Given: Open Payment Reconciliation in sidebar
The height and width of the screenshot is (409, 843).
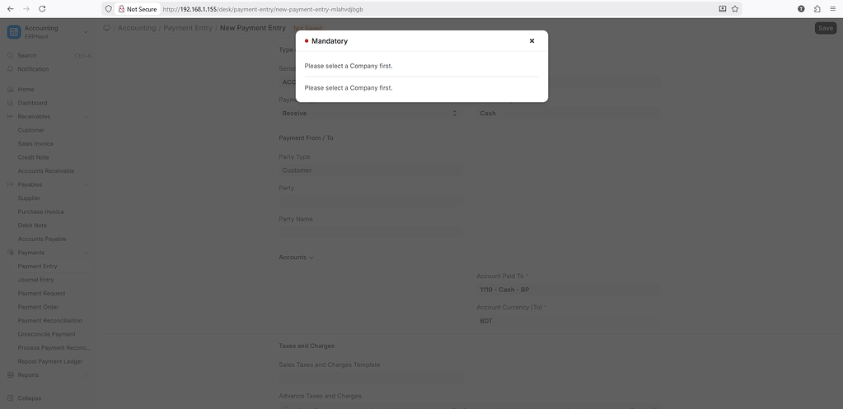Looking at the screenshot, I should (50, 320).
